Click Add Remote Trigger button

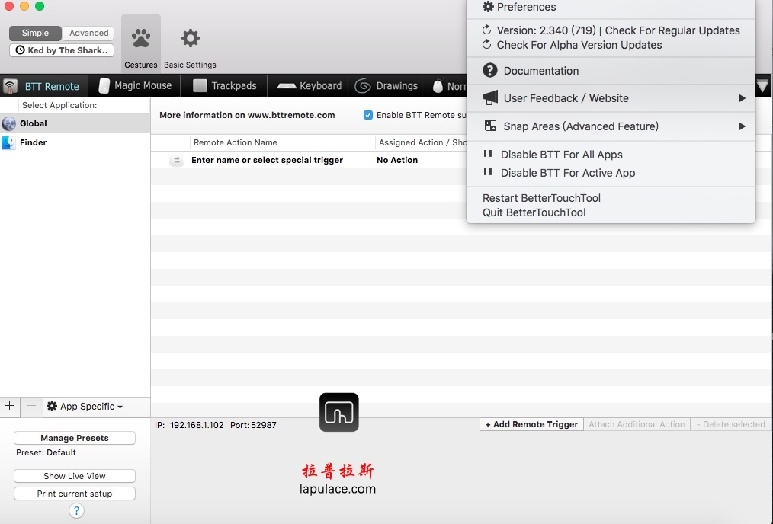(x=531, y=424)
